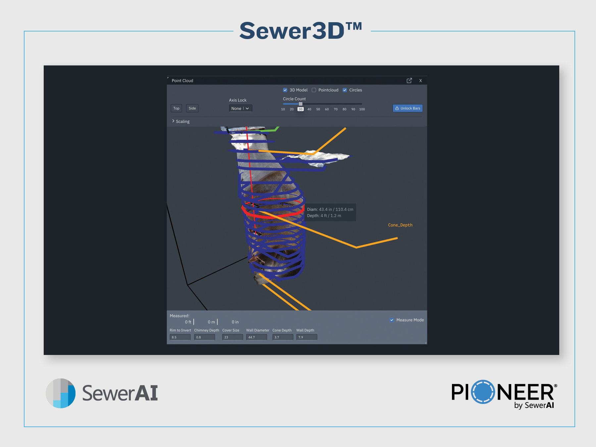This screenshot has width=596, height=447.
Task: Set Circle Count to 10
Action: 283,109
